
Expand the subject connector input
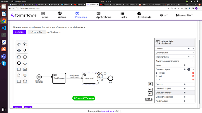point(157,73)
